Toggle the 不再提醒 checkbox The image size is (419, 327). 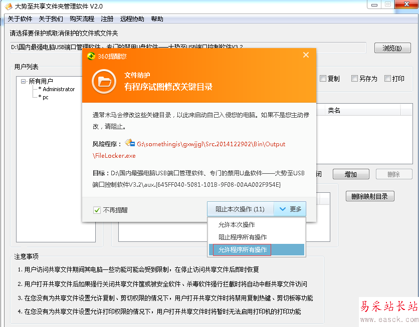[97, 210]
